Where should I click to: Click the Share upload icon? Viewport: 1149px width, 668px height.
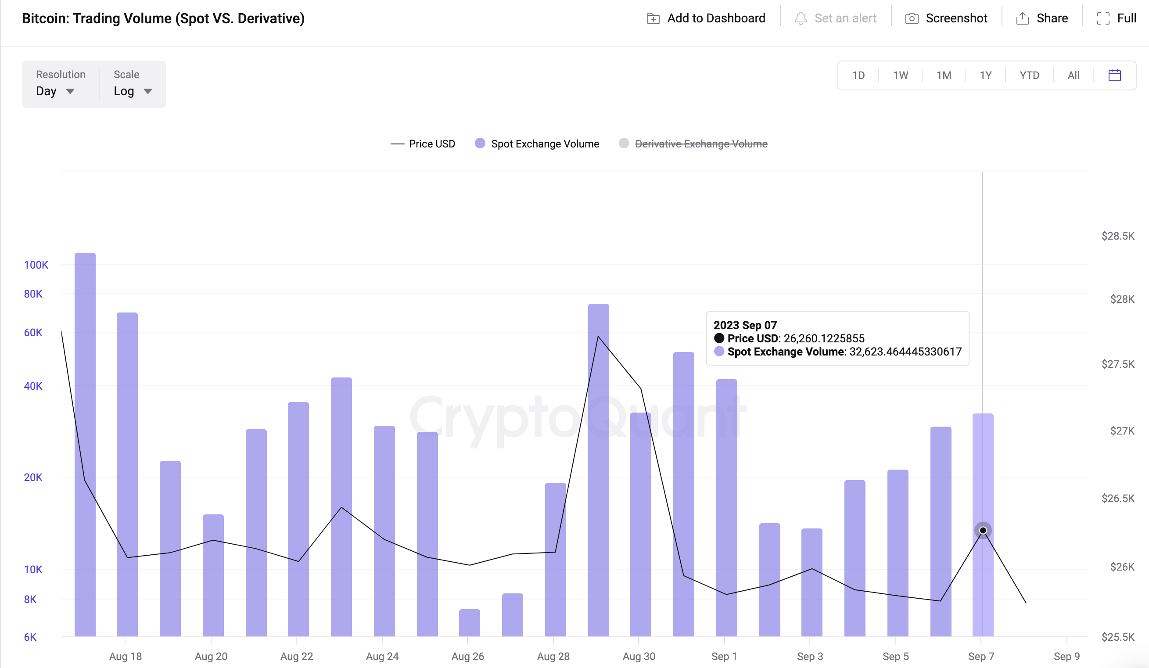tap(1022, 19)
